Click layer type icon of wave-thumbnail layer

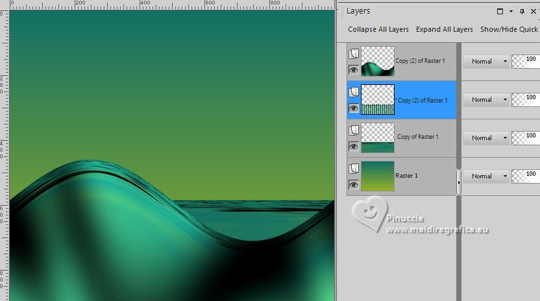(353, 54)
